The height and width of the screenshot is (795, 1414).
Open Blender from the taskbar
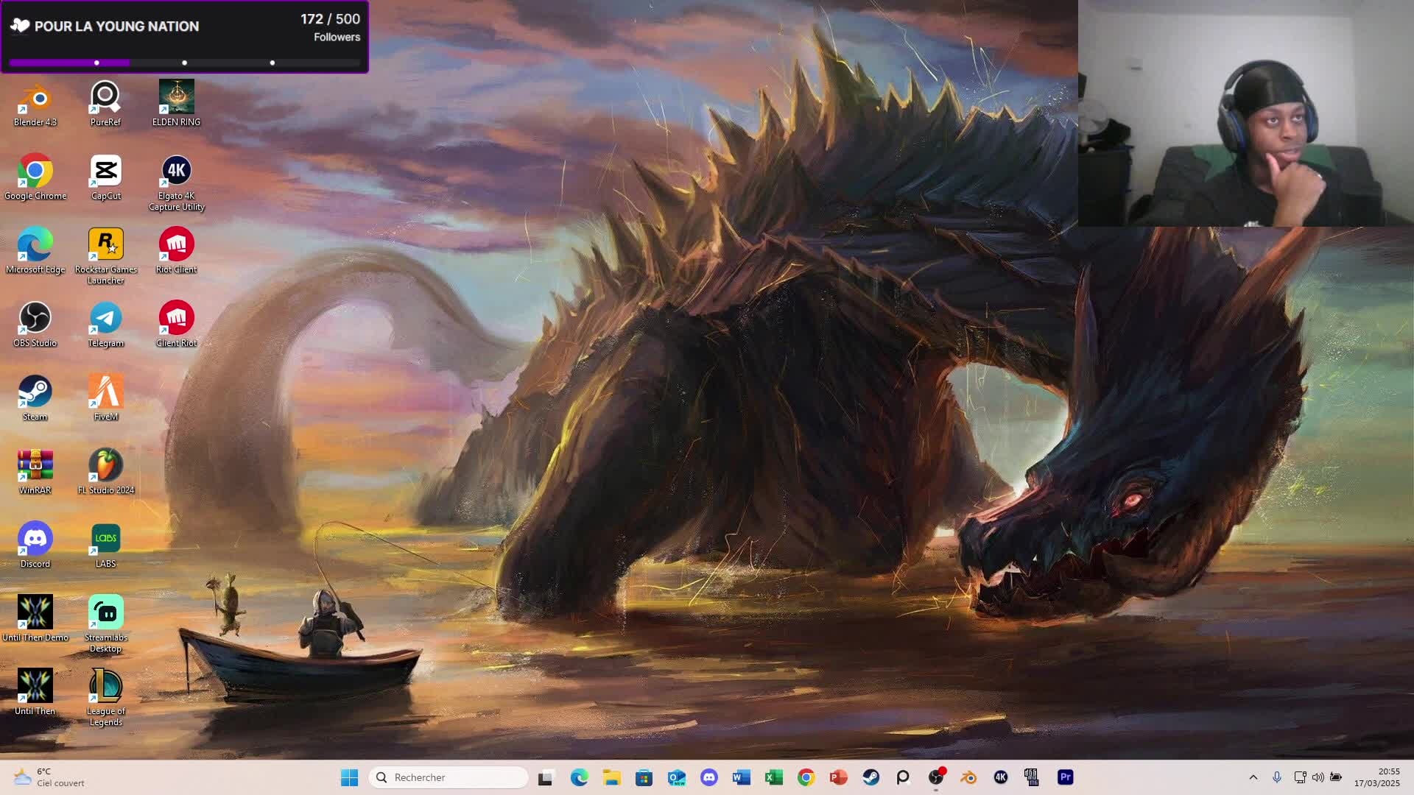[x=968, y=777]
